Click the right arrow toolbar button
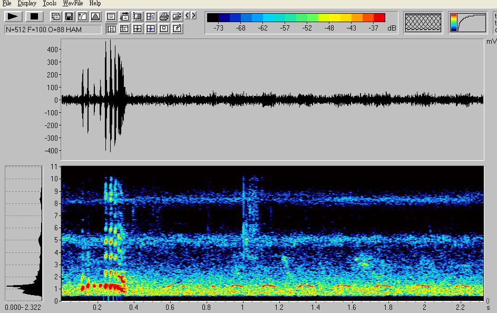 click(194, 15)
